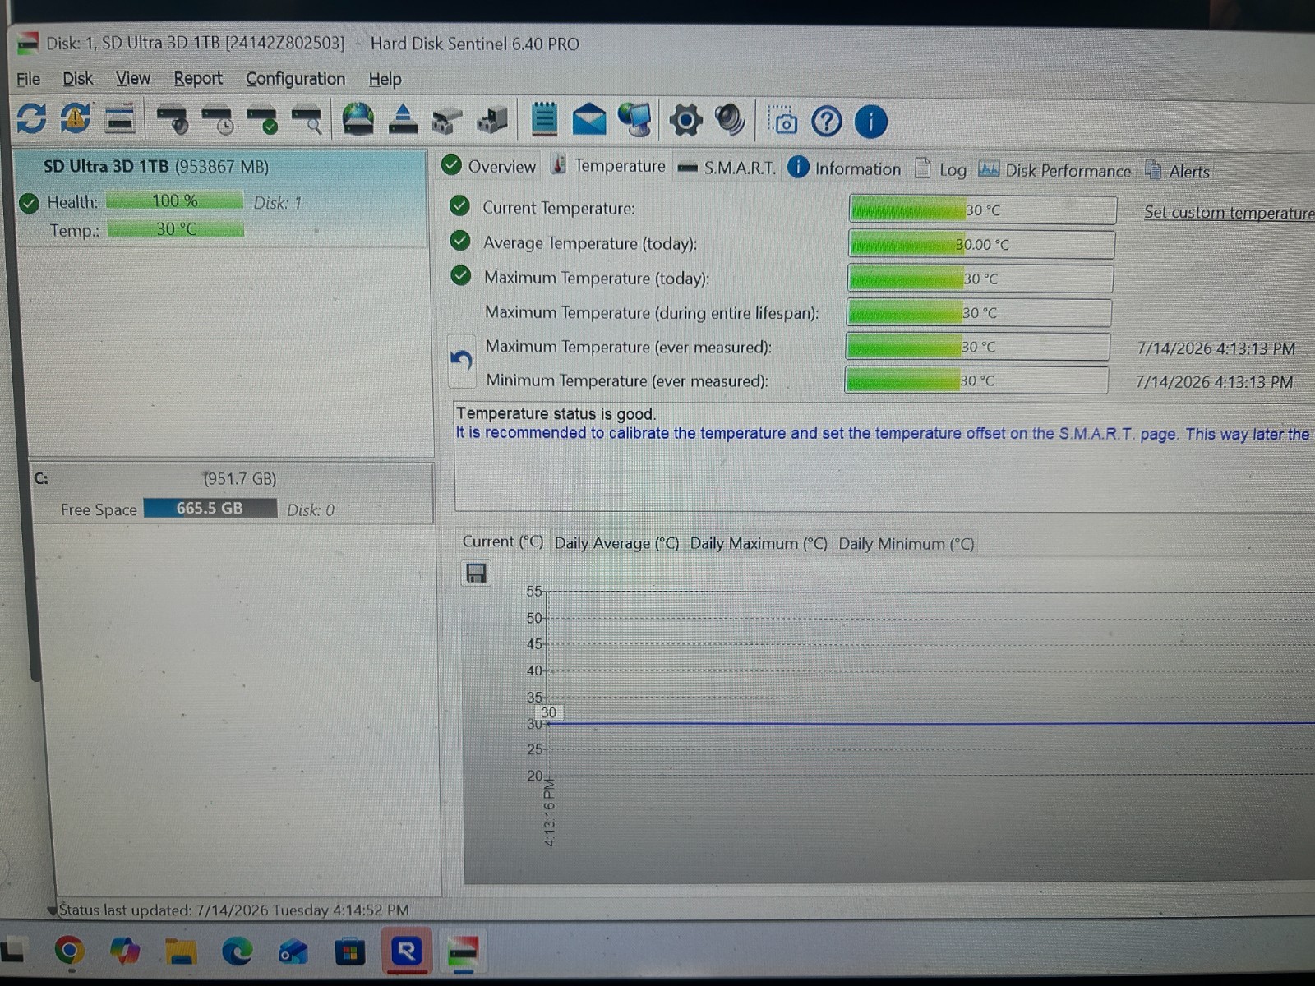Select the C: partition entry
The width and height of the screenshot is (1315, 986).
pyautogui.click(x=231, y=494)
